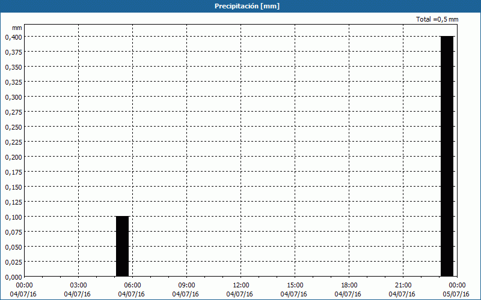
Task: Click the 0,000 y-axis value
Action: point(13,277)
